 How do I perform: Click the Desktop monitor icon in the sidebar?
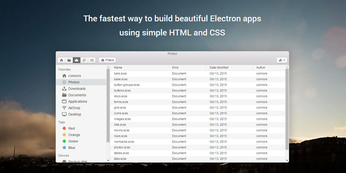point(64,114)
